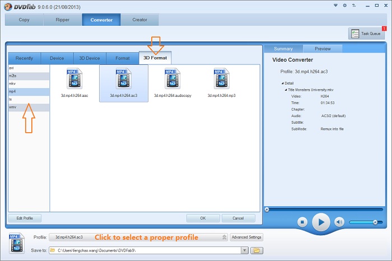The height and width of the screenshot is (261, 392).
Task: Adjust the volume slider
Action: click(366, 222)
